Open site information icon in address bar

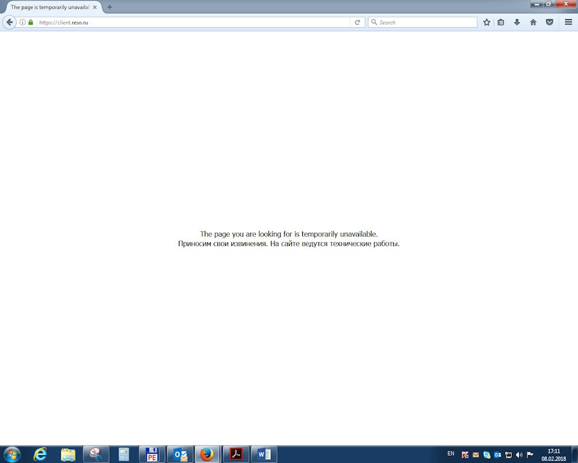click(22, 22)
